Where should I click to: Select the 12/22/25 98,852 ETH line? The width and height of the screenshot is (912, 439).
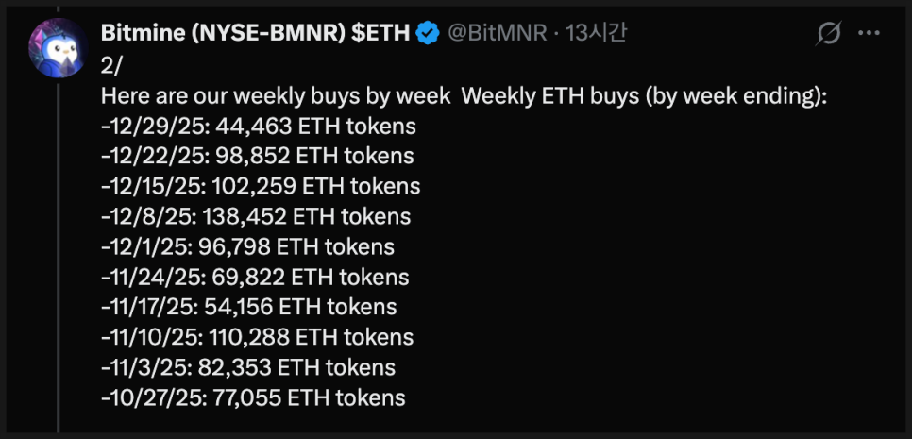[x=257, y=156]
